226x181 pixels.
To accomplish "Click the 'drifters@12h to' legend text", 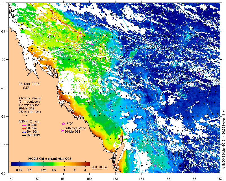I will (75, 128).
